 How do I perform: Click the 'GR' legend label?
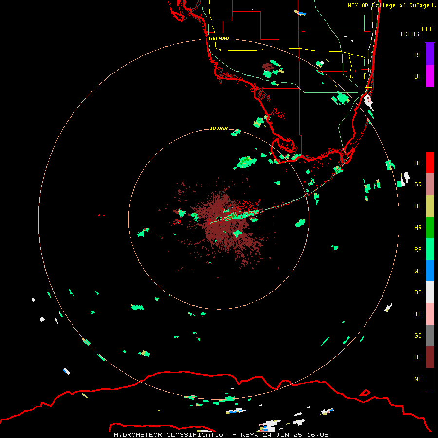(418, 184)
